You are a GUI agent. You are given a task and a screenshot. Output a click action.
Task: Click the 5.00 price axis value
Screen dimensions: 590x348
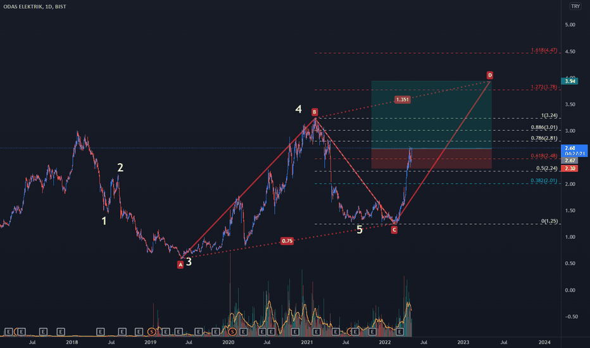(570, 25)
